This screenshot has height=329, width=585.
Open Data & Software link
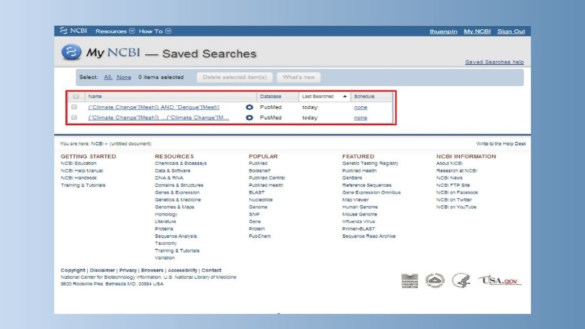click(173, 171)
